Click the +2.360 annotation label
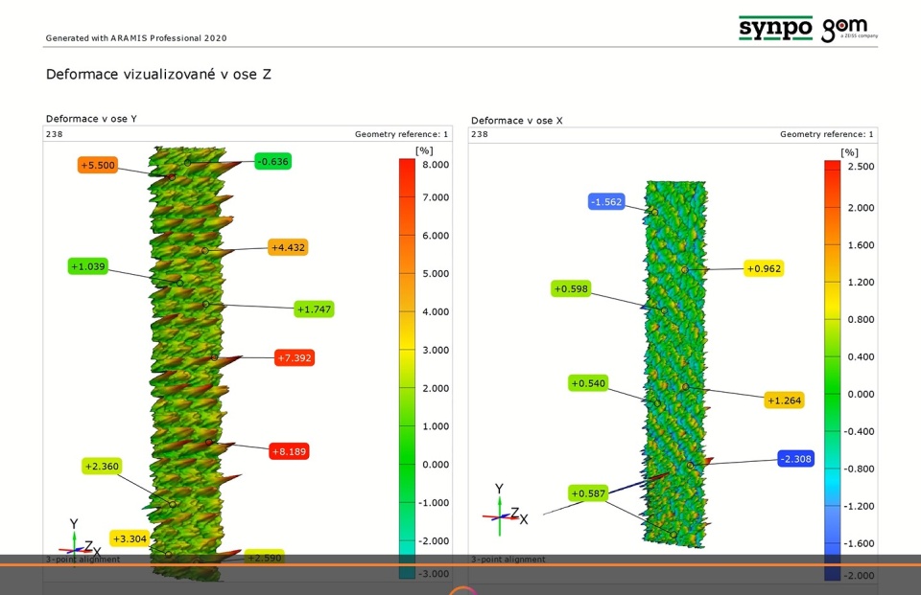 (x=102, y=467)
